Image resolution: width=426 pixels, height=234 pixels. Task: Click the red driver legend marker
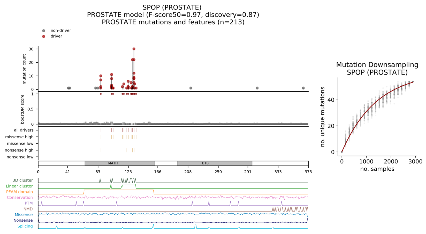tap(44, 36)
